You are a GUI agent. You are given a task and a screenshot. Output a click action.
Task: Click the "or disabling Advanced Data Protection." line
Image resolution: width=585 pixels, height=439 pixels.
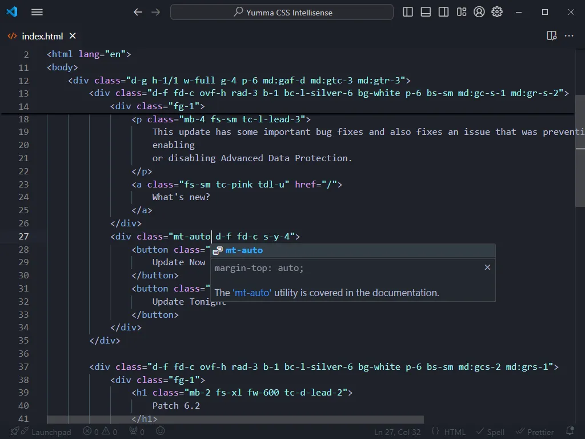click(x=252, y=158)
